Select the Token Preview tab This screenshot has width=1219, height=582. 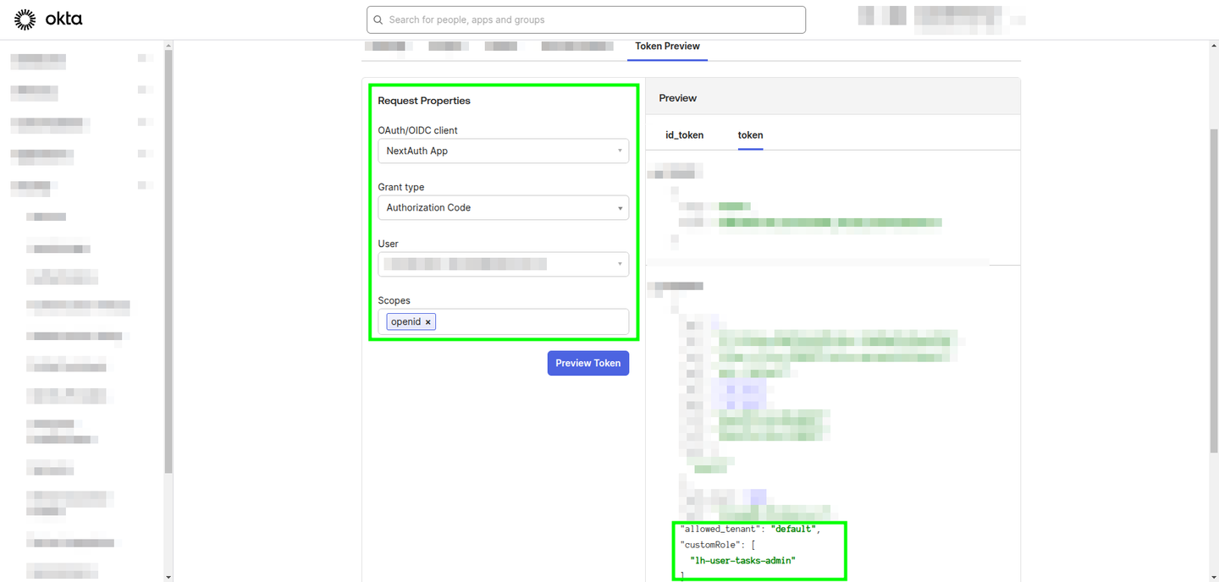[667, 47]
